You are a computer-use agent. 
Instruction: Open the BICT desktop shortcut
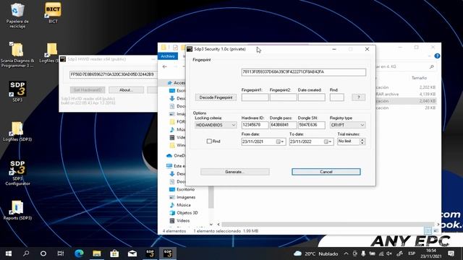(53, 13)
